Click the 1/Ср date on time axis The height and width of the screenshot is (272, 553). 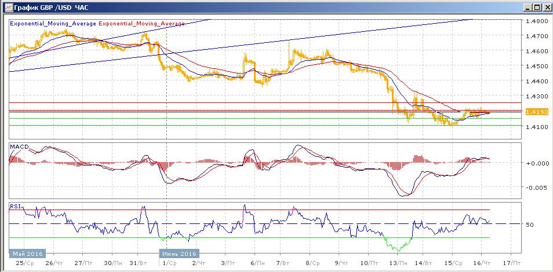click(x=169, y=263)
